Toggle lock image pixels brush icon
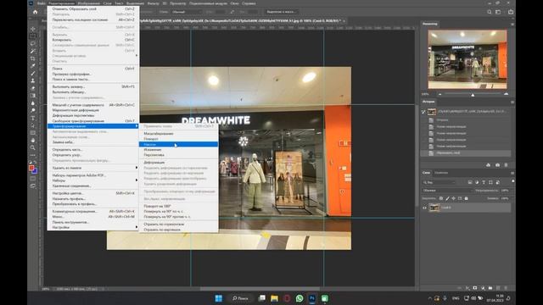The image size is (543, 305). coord(447,198)
